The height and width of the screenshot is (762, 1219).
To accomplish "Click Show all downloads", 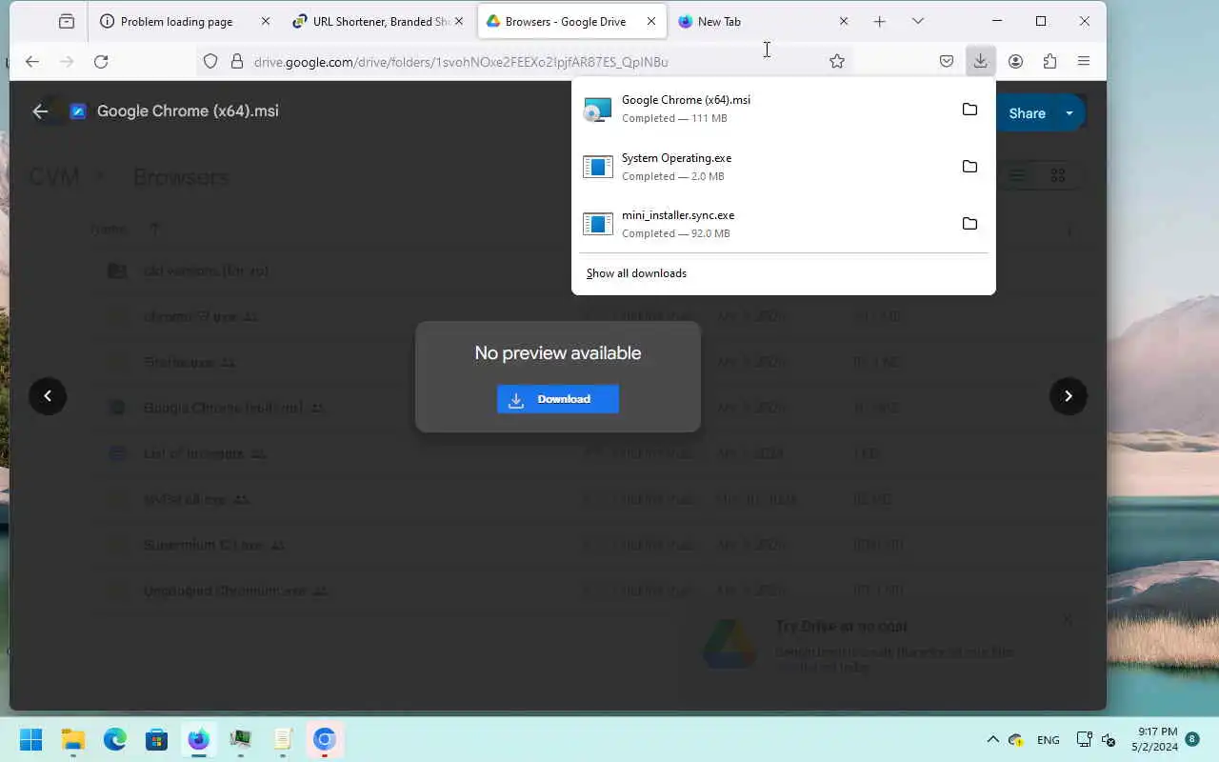I will click(x=636, y=273).
